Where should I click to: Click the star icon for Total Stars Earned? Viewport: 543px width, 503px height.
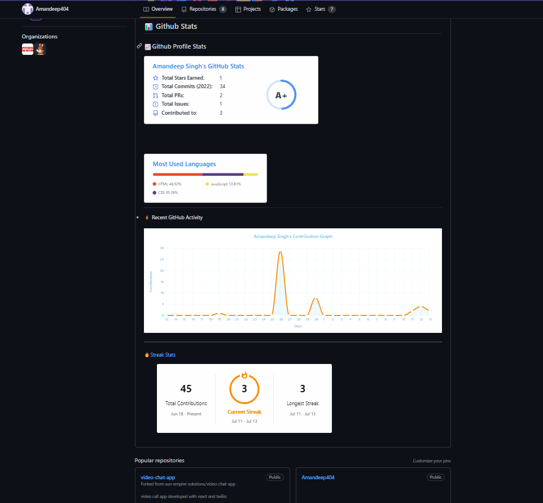(x=155, y=78)
